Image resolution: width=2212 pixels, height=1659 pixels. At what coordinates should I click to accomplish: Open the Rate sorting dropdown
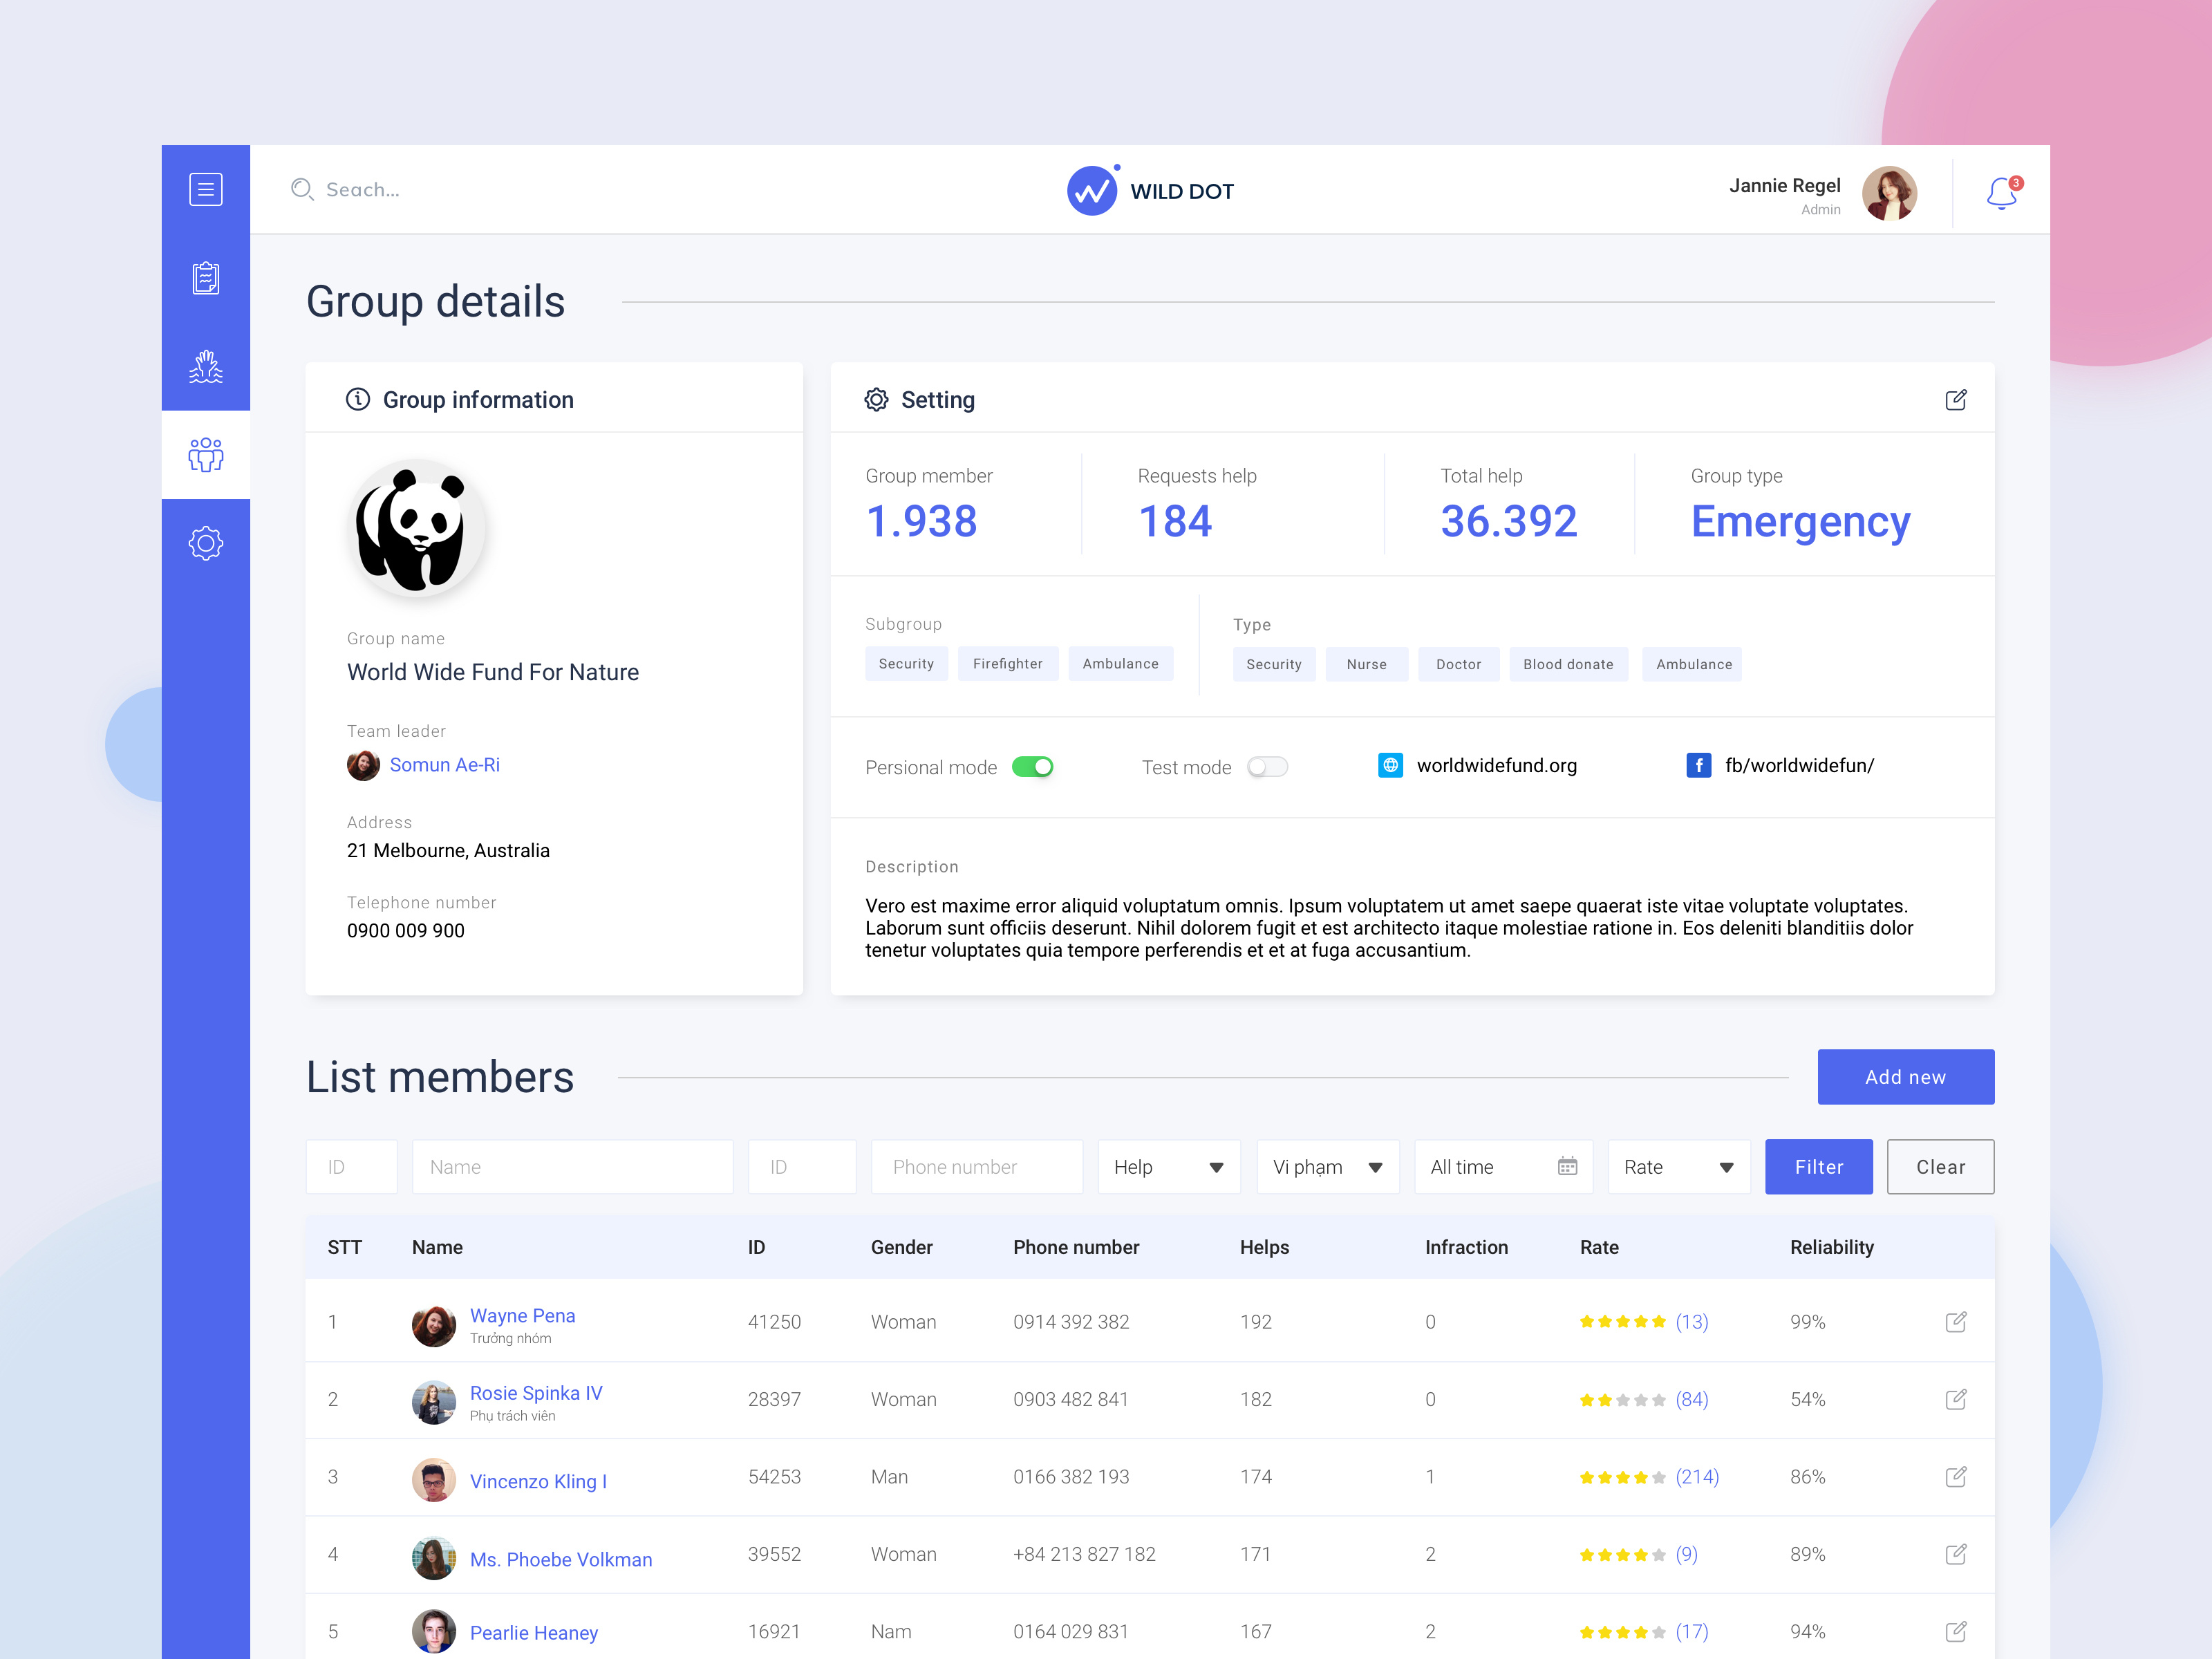click(x=1678, y=1166)
